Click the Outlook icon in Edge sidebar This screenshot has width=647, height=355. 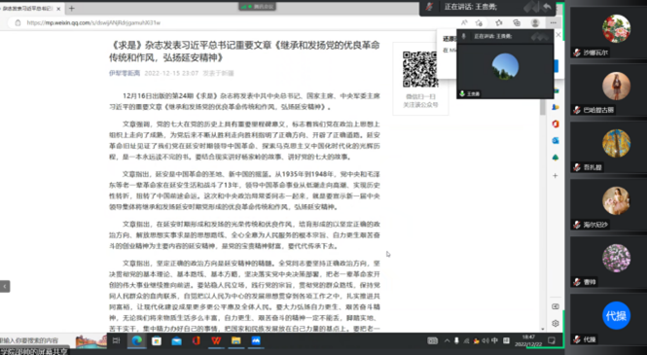[x=556, y=141]
